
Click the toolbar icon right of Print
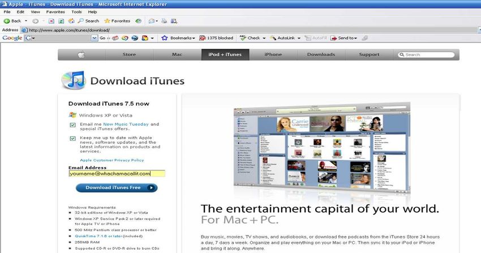tap(174, 21)
